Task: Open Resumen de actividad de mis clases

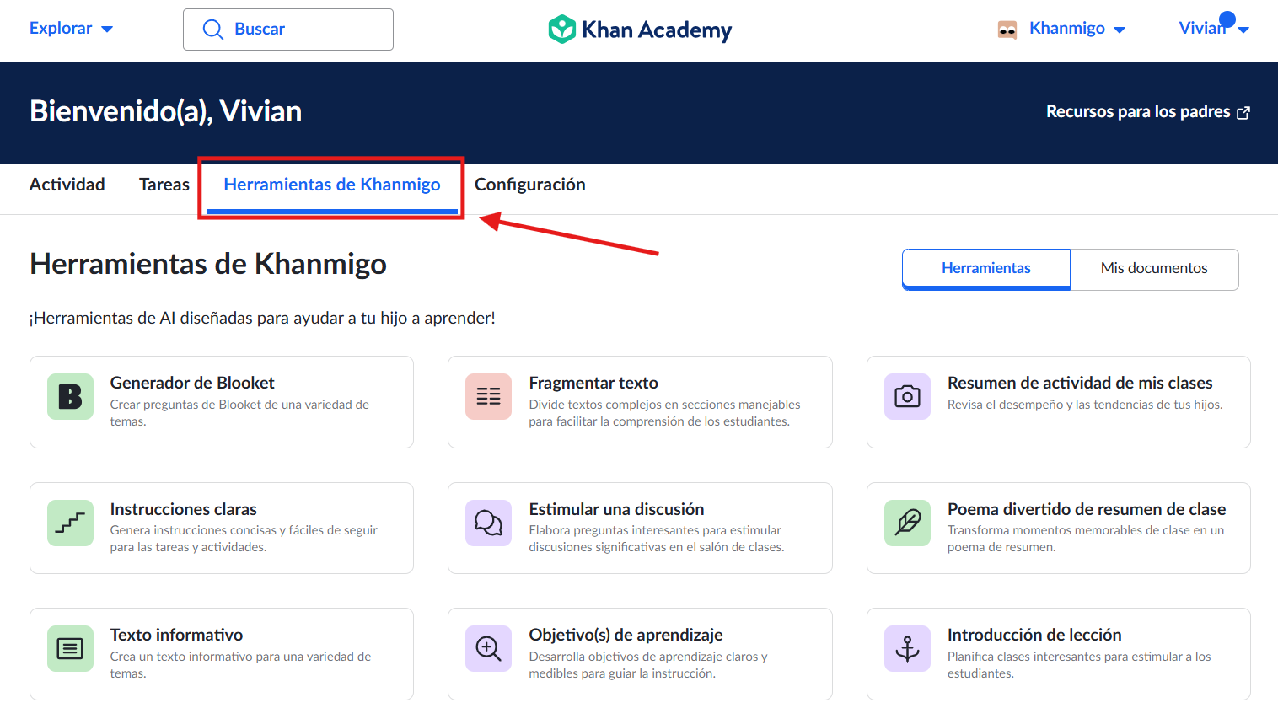Action: pos(1059,402)
